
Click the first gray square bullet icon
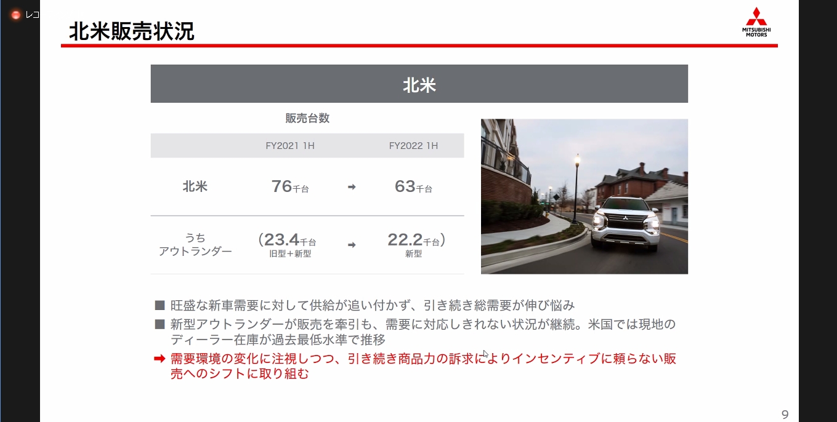pyautogui.click(x=160, y=304)
